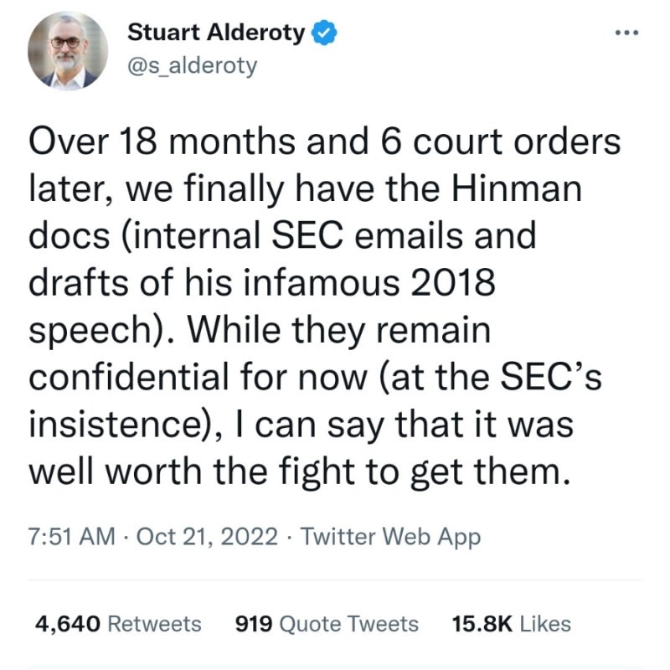Visit the @s_alderoty handle link
The height and width of the screenshot is (670, 670).
click(x=193, y=66)
